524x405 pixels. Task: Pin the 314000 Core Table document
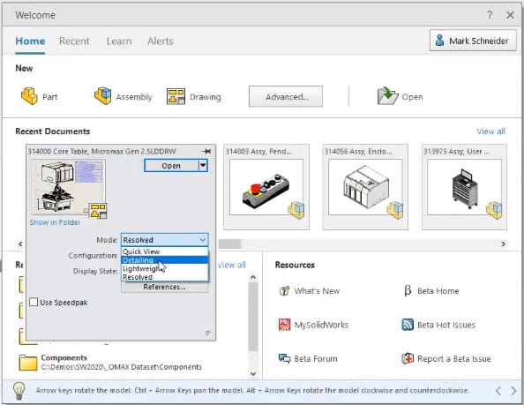206,152
